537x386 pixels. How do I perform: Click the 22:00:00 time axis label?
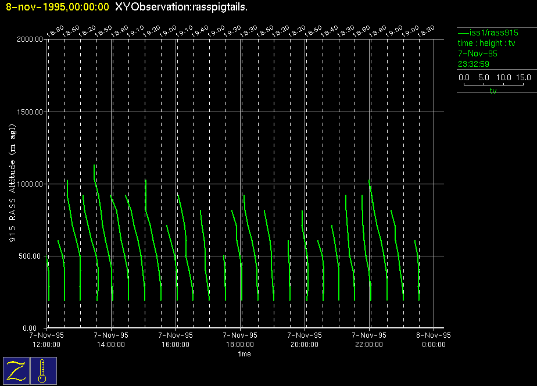(370, 344)
